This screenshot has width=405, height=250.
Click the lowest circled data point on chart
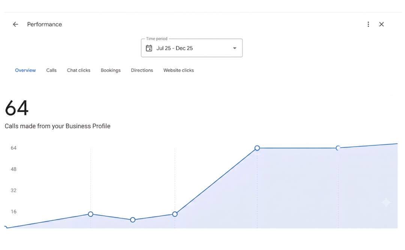(133, 220)
